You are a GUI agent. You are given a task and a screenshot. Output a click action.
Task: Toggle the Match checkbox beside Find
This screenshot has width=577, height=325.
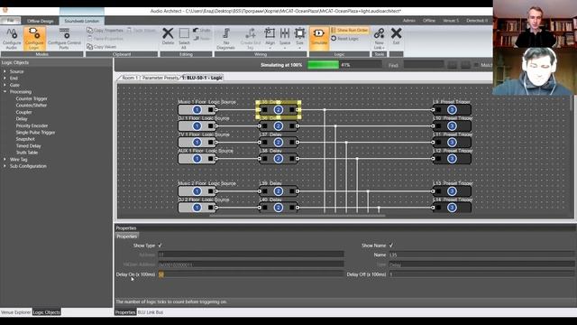pyautogui.click(x=476, y=65)
